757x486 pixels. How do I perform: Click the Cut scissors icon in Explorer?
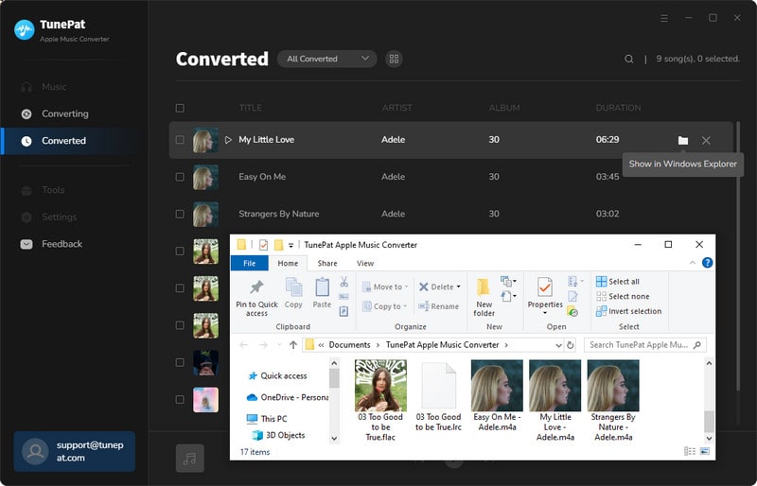(343, 282)
